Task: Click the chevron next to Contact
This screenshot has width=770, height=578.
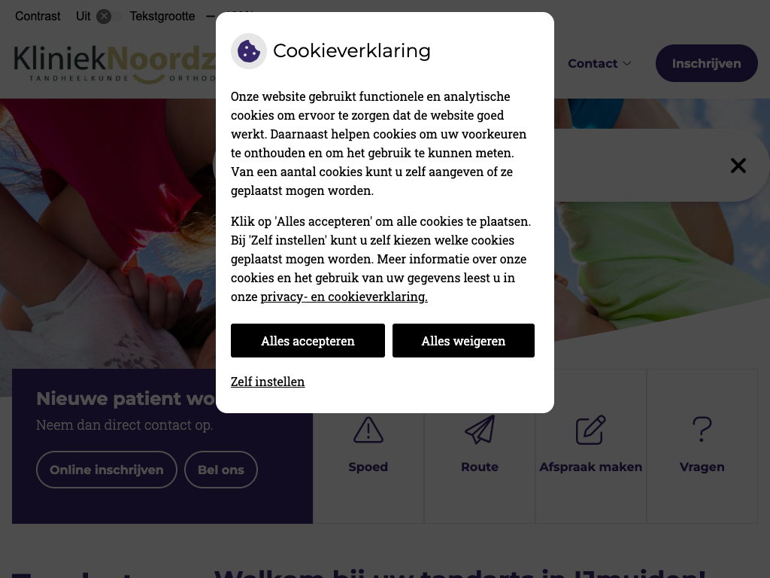Action: coord(627,63)
